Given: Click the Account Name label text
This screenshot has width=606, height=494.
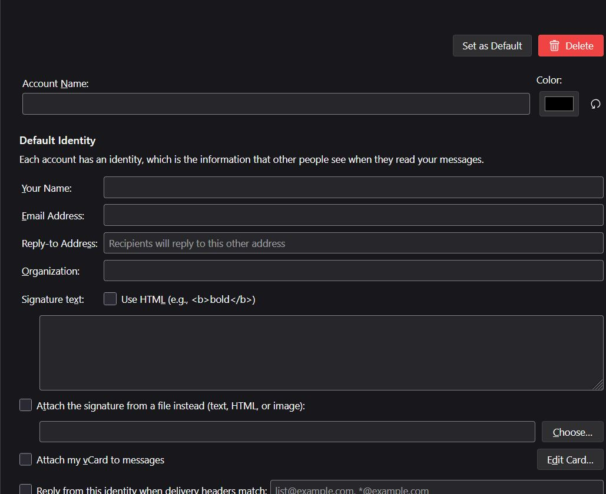Looking at the screenshot, I should (x=55, y=84).
